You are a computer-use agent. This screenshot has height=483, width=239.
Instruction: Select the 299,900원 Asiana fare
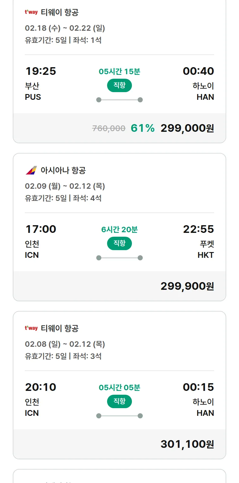pyautogui.click(x=187, y=286)
